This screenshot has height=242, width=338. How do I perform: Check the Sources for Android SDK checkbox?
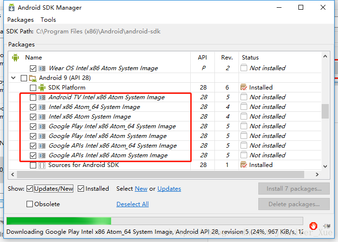click(x=33, y=166)
